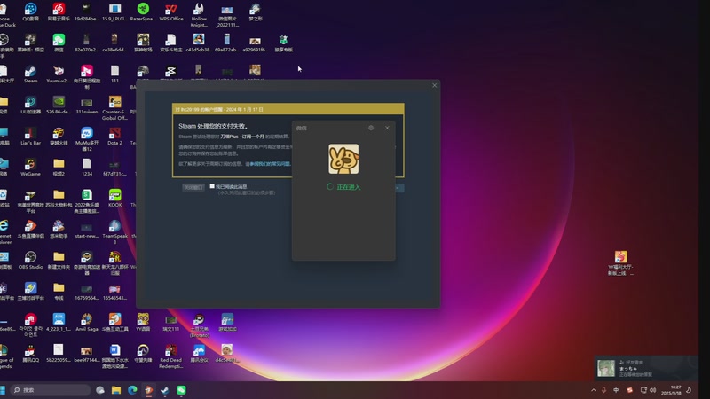The width and height of the screenshot is (710, 399).
Task: Focus the taskbar search box
Action: [50, 390]
